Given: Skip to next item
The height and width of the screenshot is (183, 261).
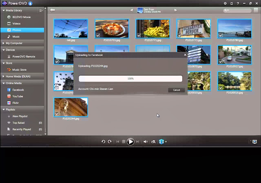Looking at the screenshot, I should (137, 142).
